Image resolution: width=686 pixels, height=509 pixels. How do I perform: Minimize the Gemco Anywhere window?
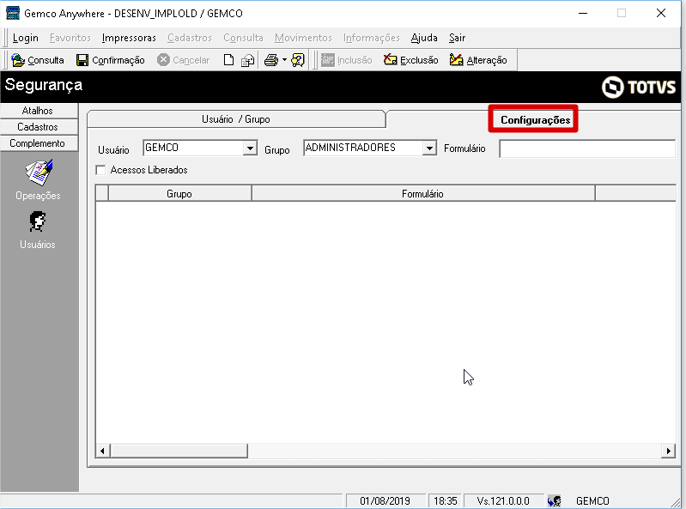point(583,13)
